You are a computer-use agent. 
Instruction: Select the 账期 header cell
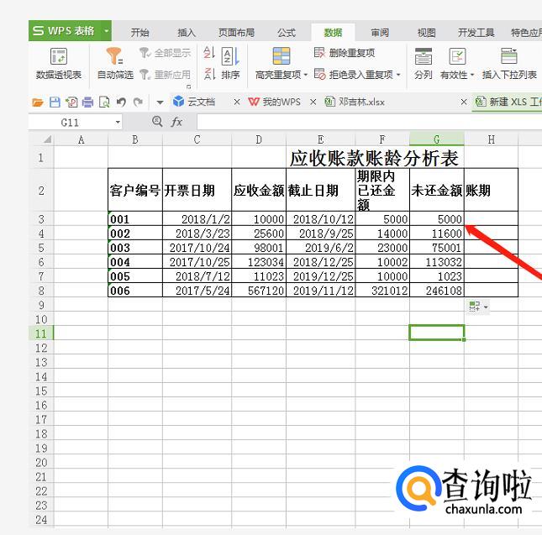pos(492,191)
